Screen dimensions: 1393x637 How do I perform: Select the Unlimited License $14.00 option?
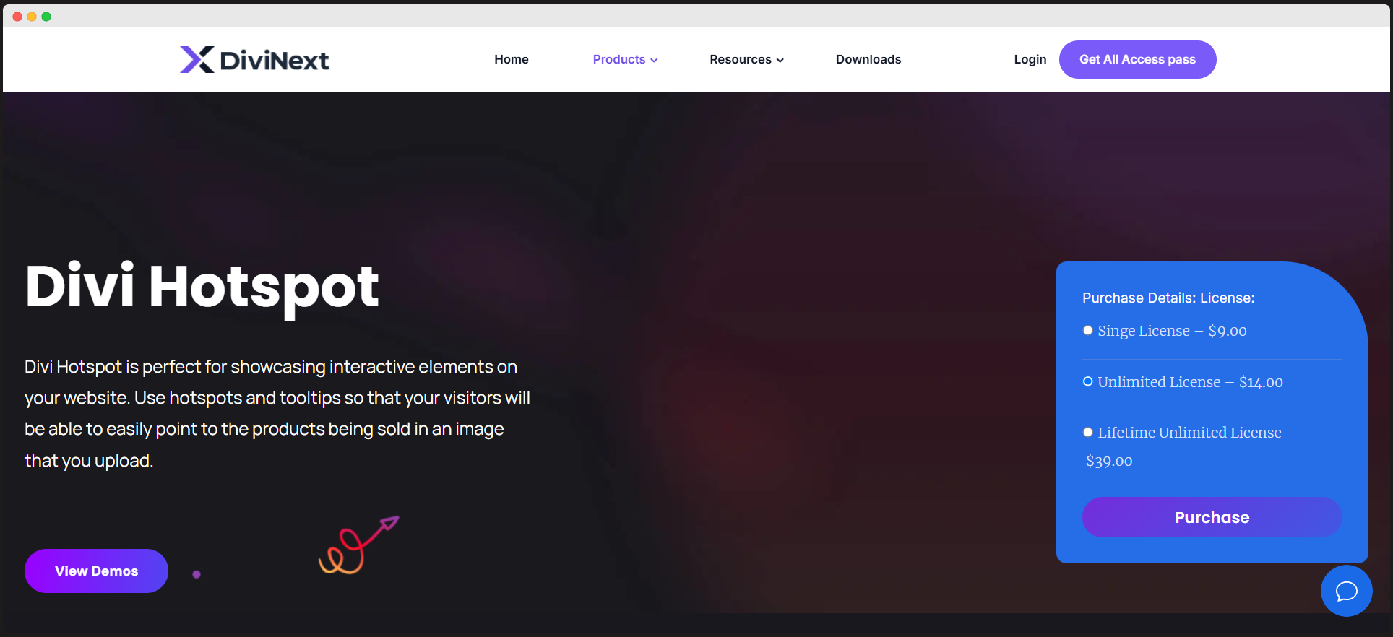pos(1087,381)
